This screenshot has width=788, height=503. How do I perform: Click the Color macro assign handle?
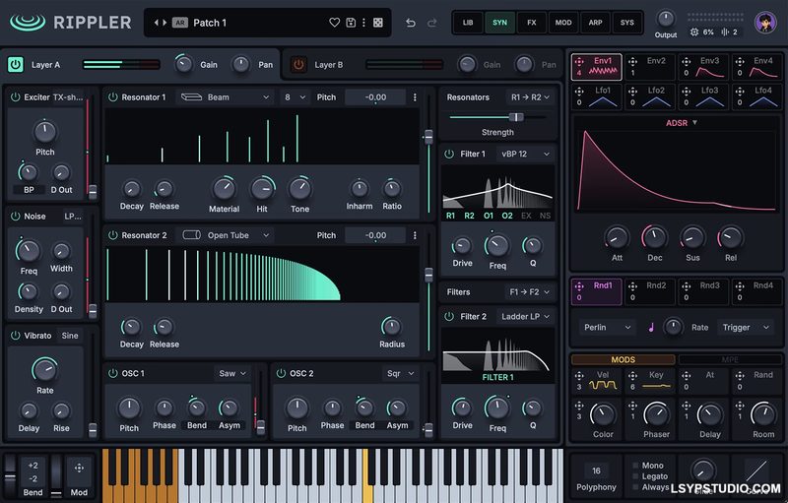[579, 406]
